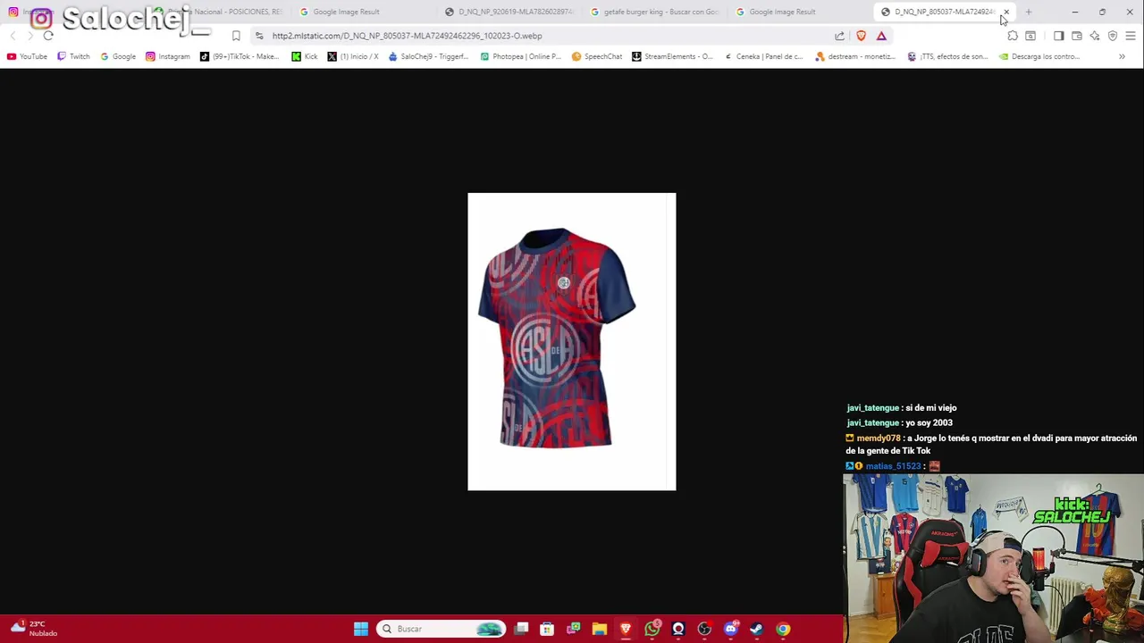Open the SaloChej9 Triggerf bookmark
This screenshot has width=1144, height=643.
point(428,56)
